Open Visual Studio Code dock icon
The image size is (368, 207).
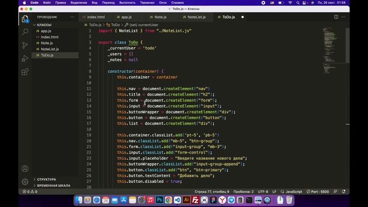click(x=177, y=200)
